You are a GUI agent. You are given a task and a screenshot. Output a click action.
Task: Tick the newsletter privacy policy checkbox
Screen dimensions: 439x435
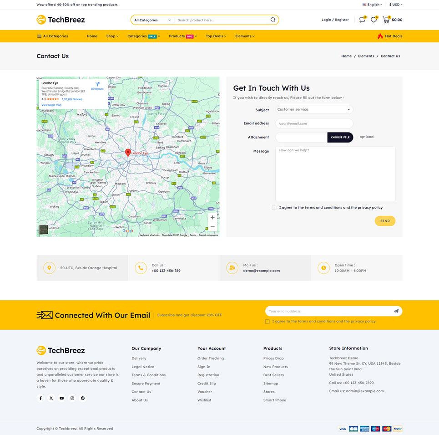click(267, 322)
